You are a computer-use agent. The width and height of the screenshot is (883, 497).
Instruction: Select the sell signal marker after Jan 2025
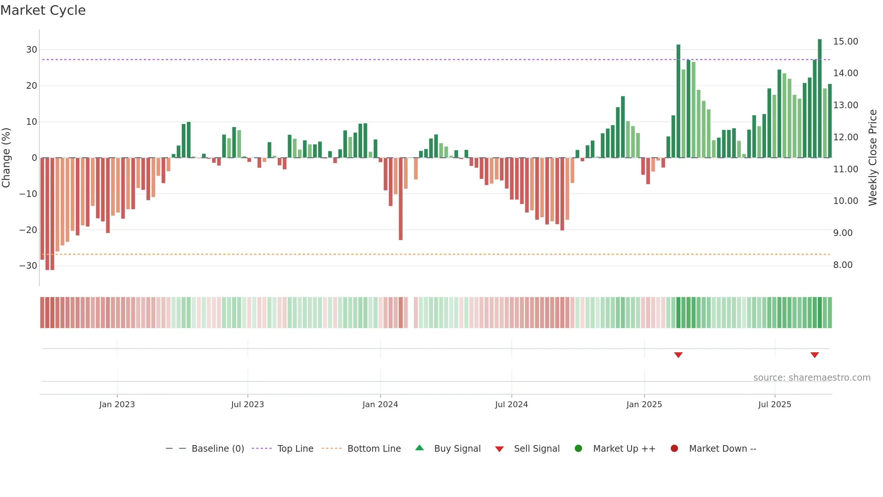click(x=678, y=355)
